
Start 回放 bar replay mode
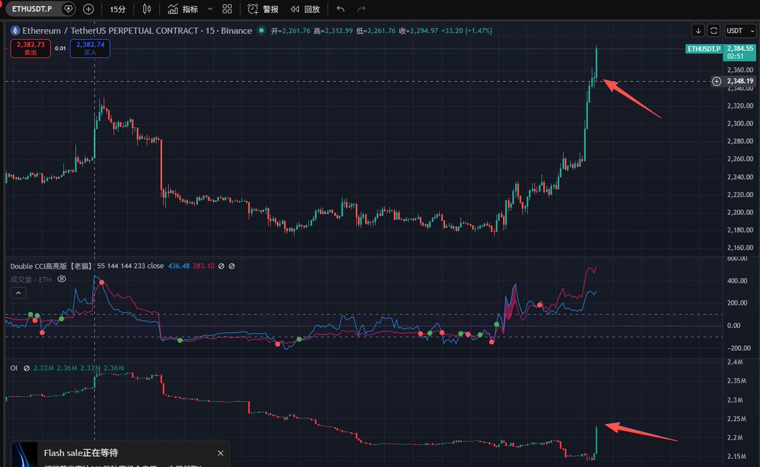click(x=305, y=9)
